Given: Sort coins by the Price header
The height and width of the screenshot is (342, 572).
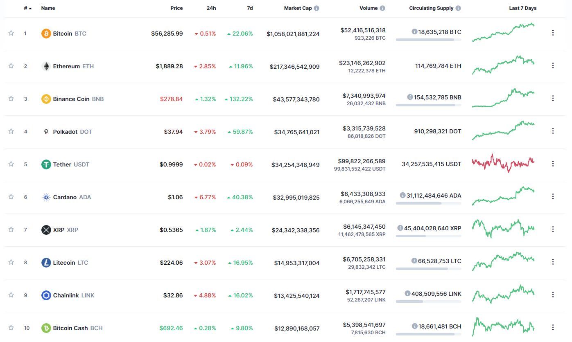Looking at the screenshot, I should (x=176, y=8).
